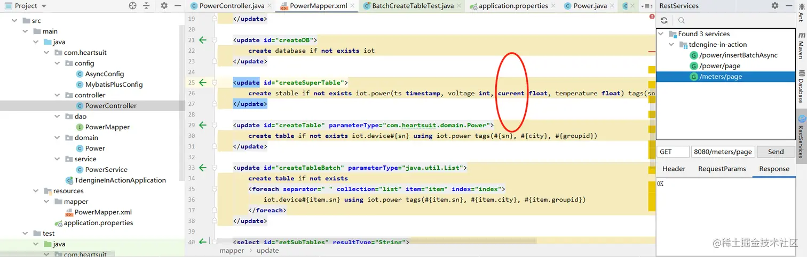Collapse the dao package

57,117
